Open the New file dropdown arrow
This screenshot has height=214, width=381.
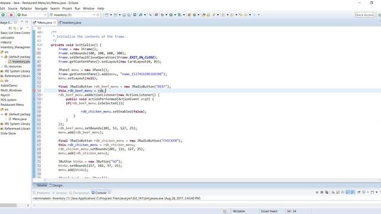coord(111,15)
